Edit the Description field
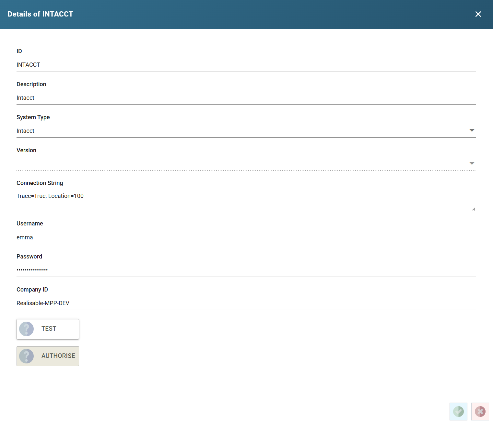The image size is (493, 424). click(x=246, y=98)
